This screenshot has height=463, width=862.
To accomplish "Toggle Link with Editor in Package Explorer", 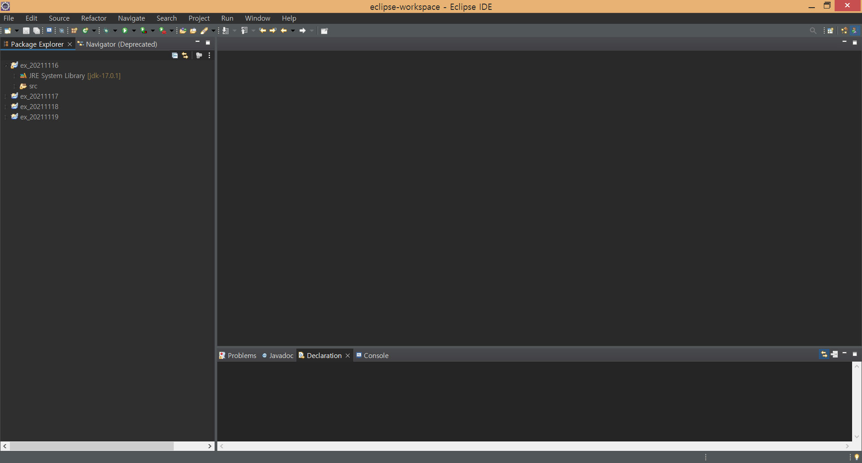I will tap(185, 55).
